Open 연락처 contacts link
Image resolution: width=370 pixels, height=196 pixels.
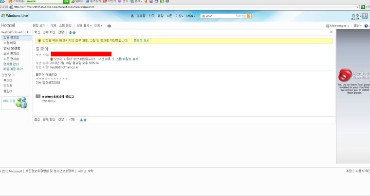pyautogui.click(x=8, y=86)
